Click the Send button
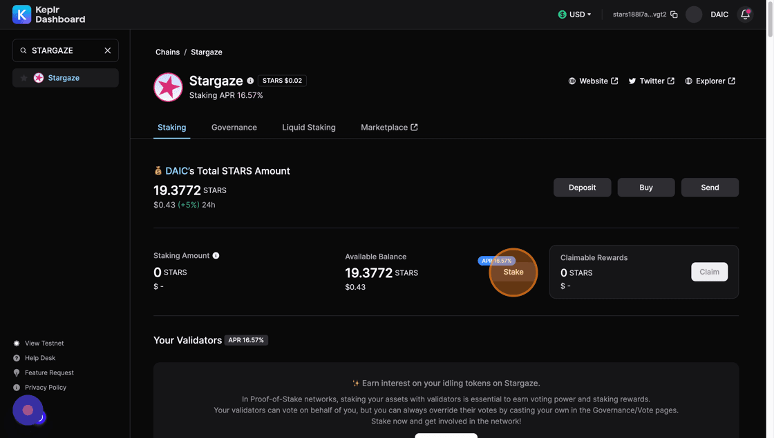The image size is (774, 438). pyautogui.click(x=710, y=188)
